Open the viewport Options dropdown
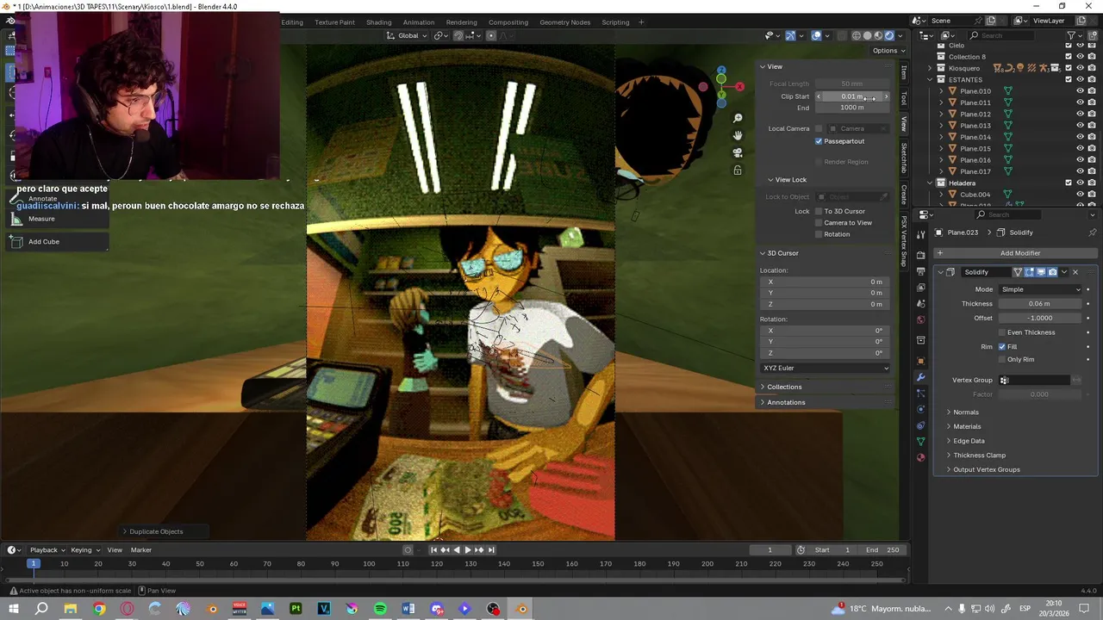This screenshot has width=1103, height=620. coord(888,51)
